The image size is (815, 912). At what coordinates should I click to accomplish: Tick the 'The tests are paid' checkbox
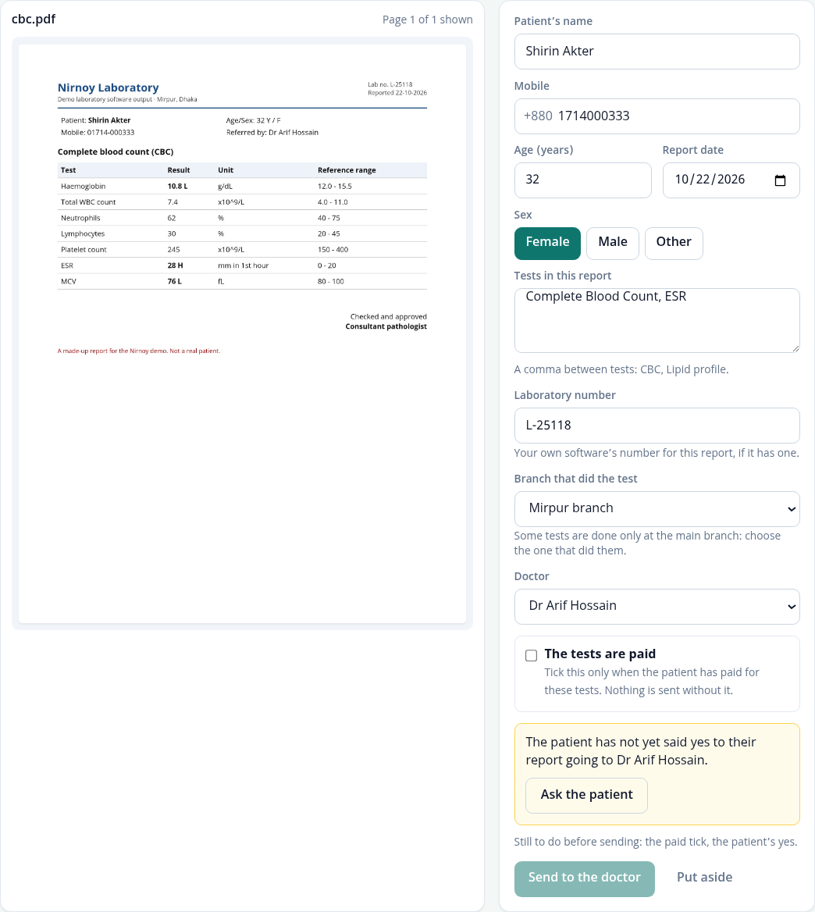[532, 656]
